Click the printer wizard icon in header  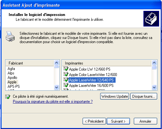[151, 19]
